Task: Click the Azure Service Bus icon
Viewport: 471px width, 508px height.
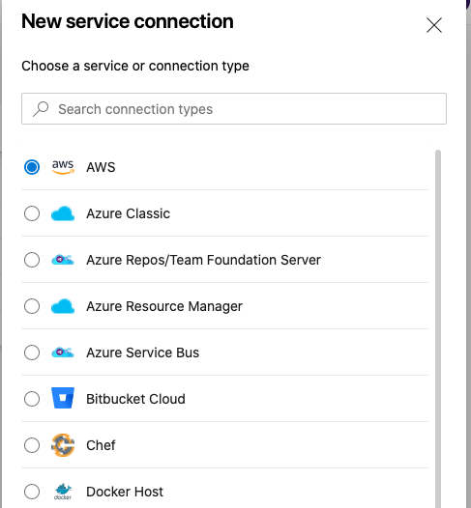Action: [63, 353]
